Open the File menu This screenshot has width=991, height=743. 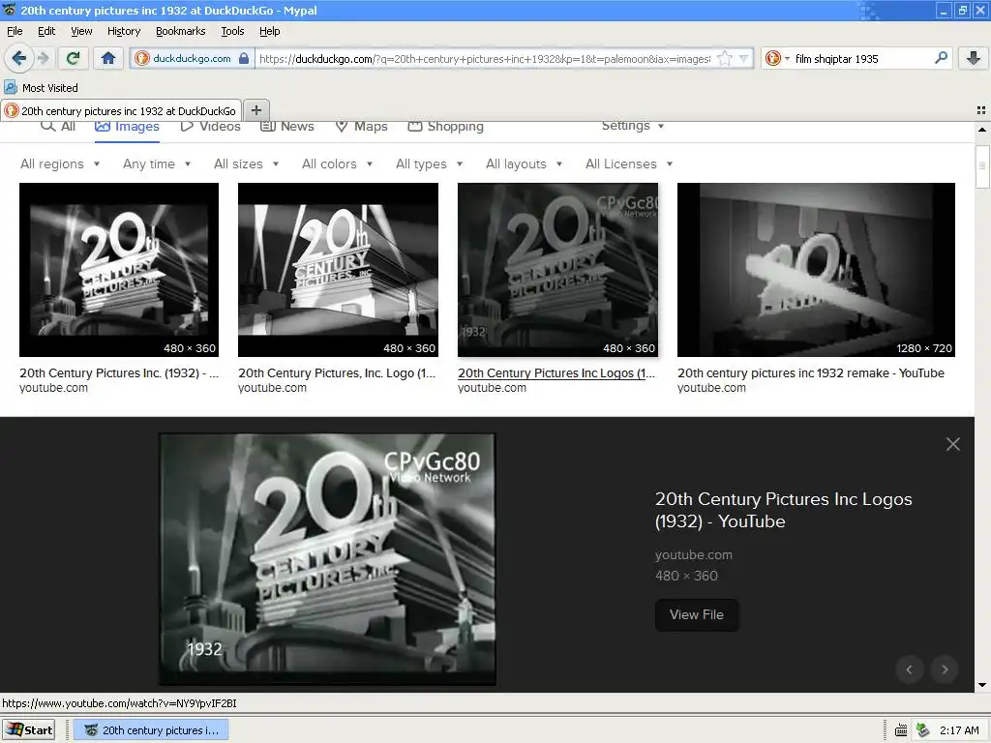[15, 31]
